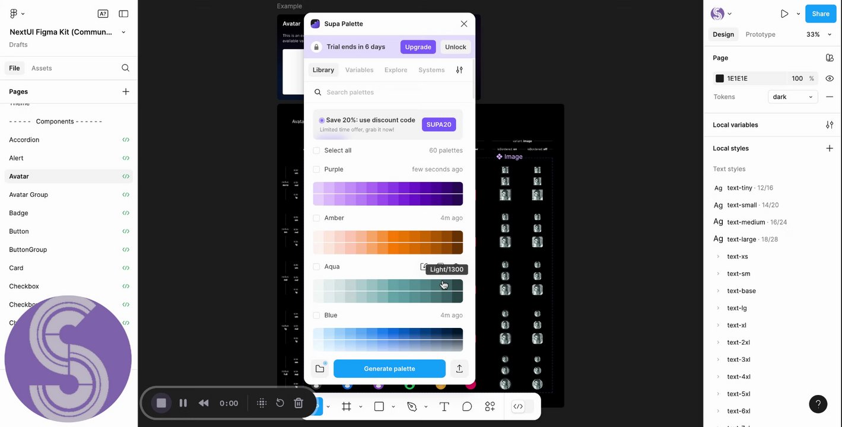Open the Figma main menu logo
Viewport: 842px width, 427px height.
pyautogui.click(x=14, y=14)
